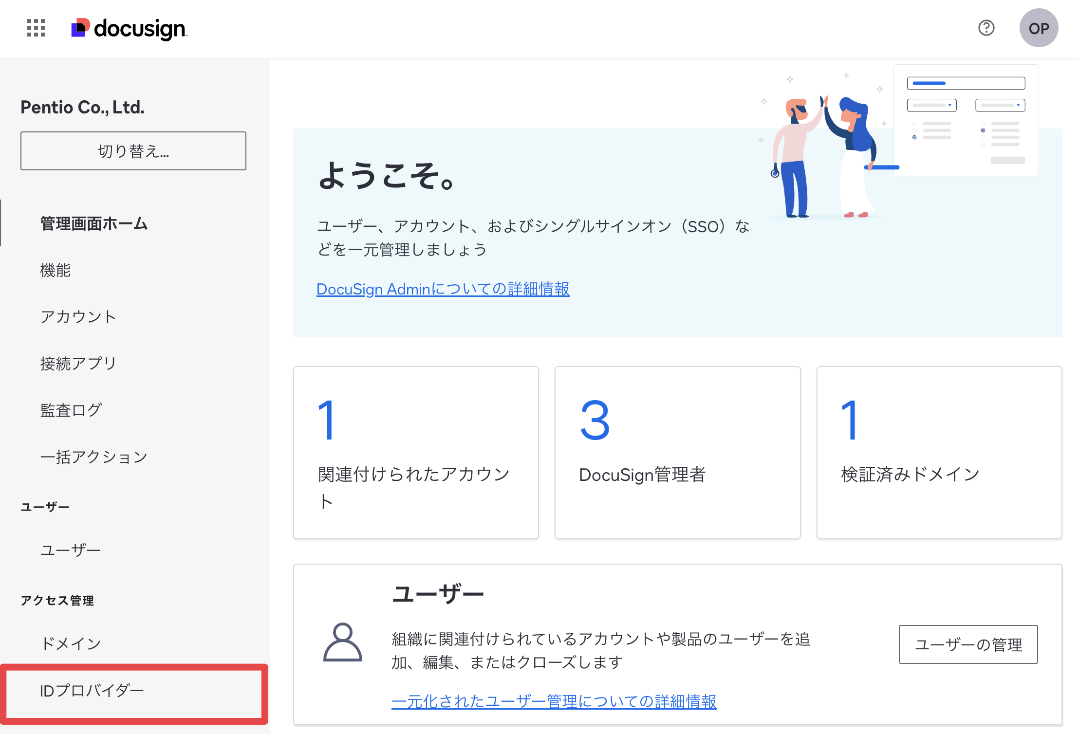
Task: Click the アクセス管理 section header
Action: [57, 601]
